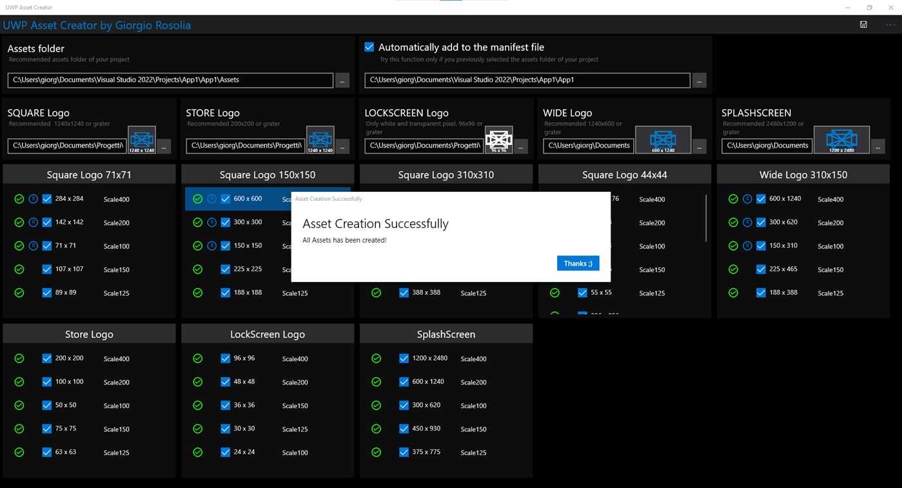Image resolution: width=902 pixels, height=488 pixels.
Task: Browse for the LOCKSCREEN Logo image file
Action: pos(521,147)
